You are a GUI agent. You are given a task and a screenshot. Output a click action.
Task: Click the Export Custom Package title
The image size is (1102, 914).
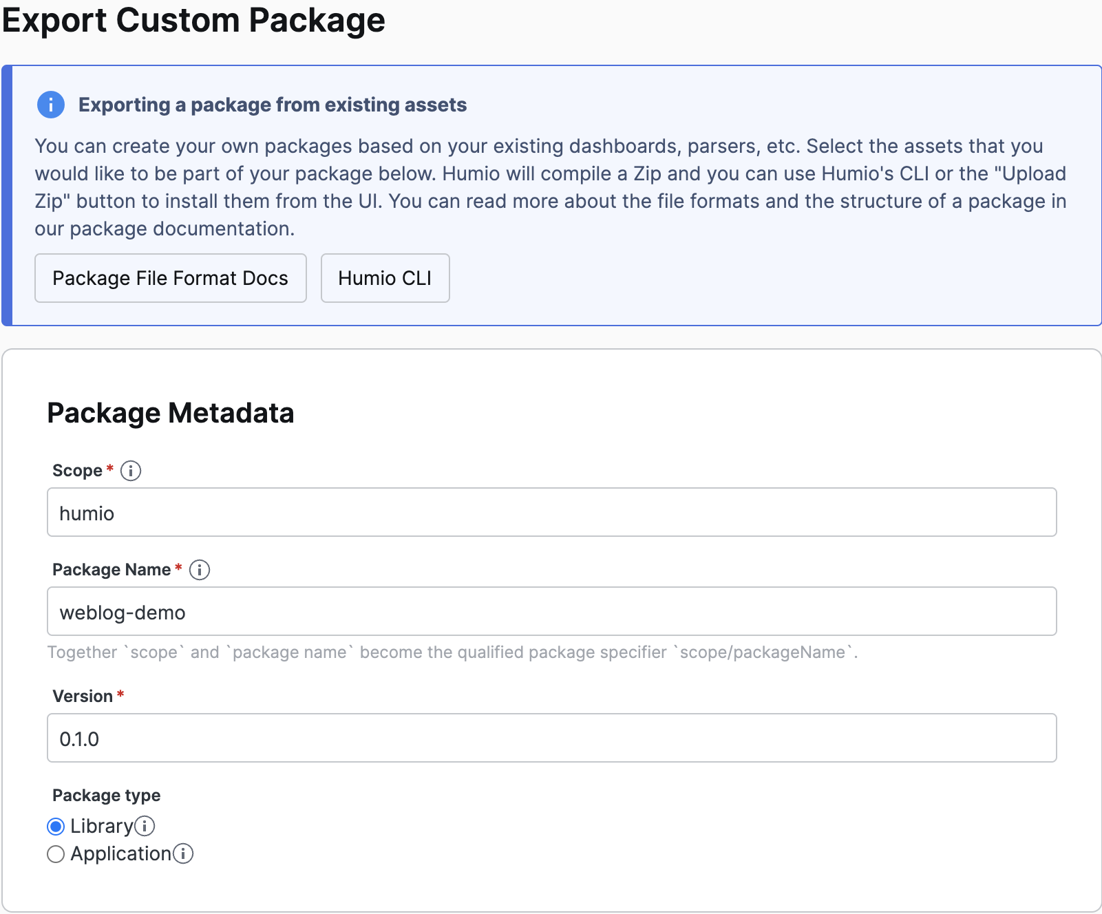193,21
